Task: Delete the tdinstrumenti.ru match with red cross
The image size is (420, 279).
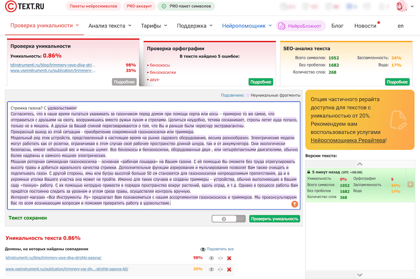Action: (229, 258)
